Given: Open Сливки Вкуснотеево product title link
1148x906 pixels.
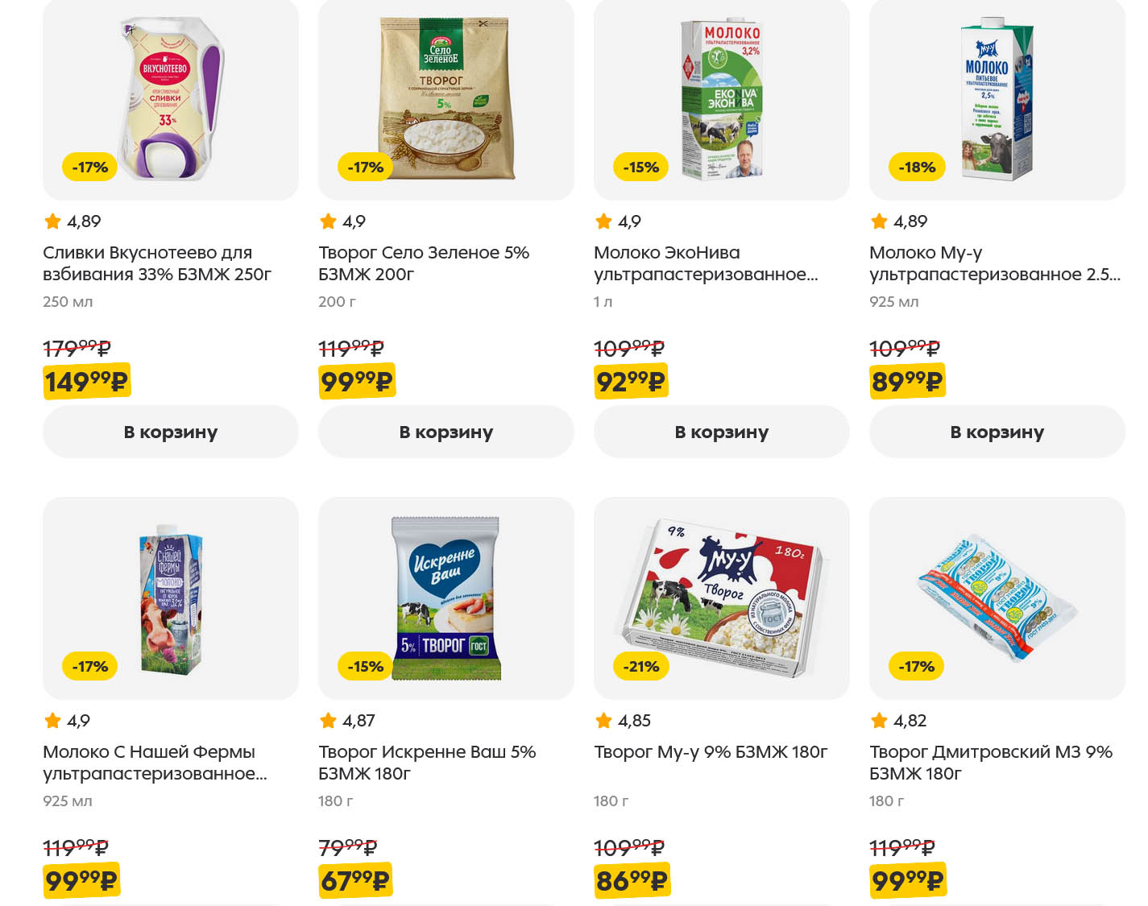Looking at the screenshot, I should pyautogui.click(x=157, y=263).
